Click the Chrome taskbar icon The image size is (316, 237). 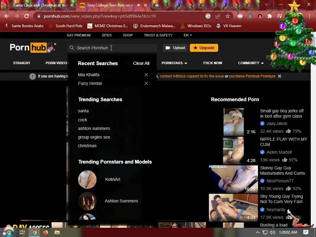(x=35, y=232)
